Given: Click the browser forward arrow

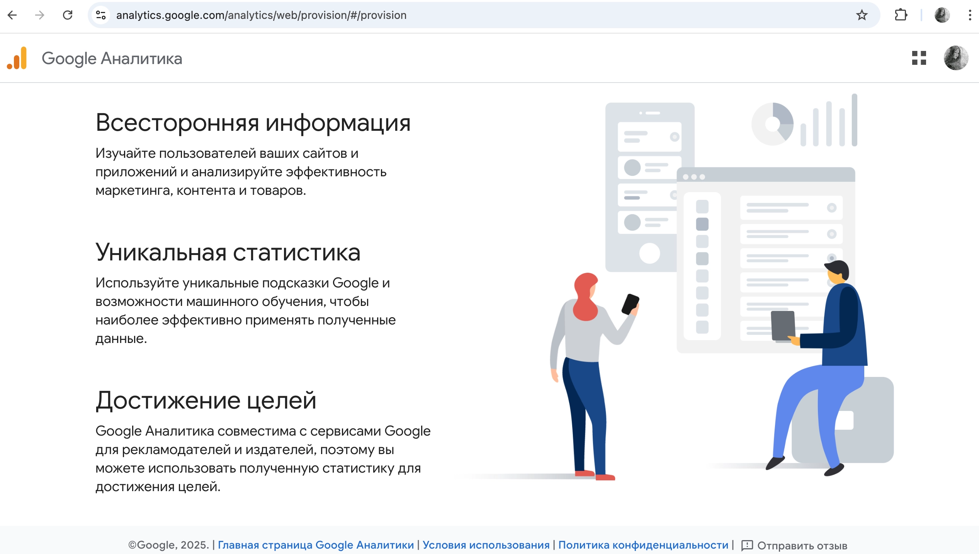Looking at the screenshot, I should click(39, 15).
